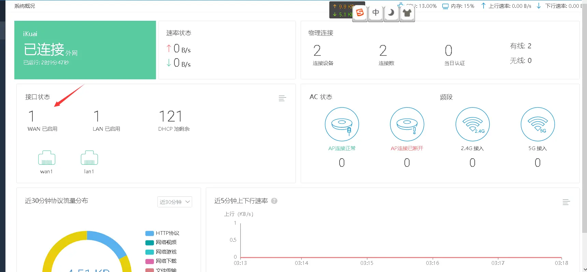Toggle the Chinese input mode button

click(376, 13)
